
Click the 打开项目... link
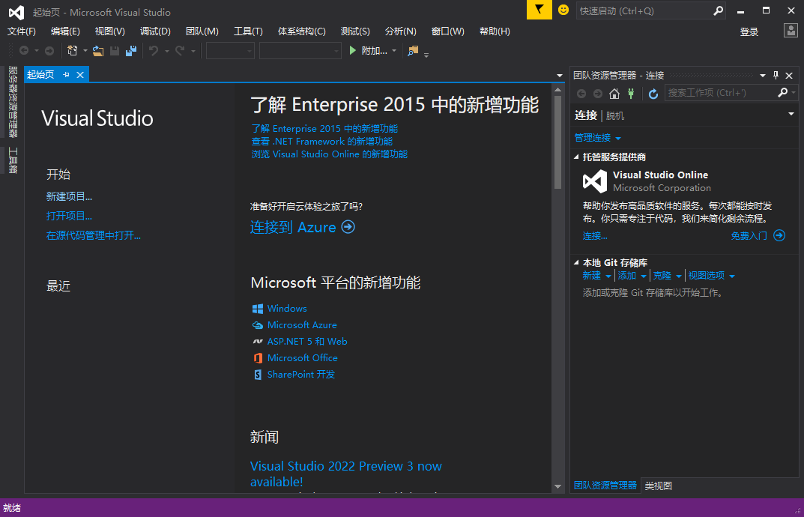coord(69,216)
